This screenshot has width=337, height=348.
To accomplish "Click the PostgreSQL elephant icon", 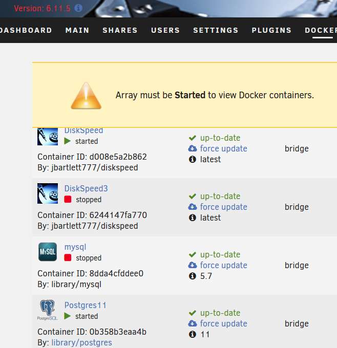I will pos(48,310).
